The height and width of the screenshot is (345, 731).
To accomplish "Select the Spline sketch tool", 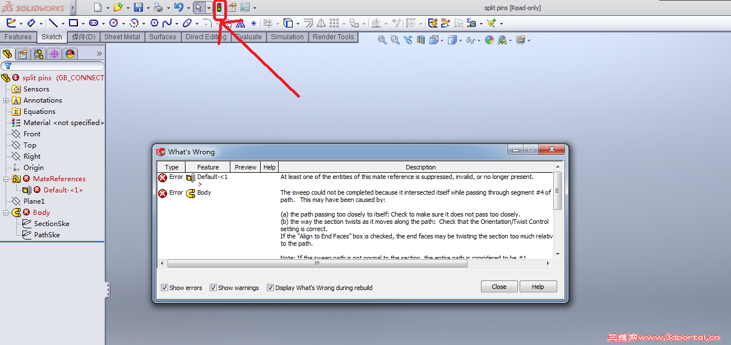I will pyautogui.click(x=167, y=23).
